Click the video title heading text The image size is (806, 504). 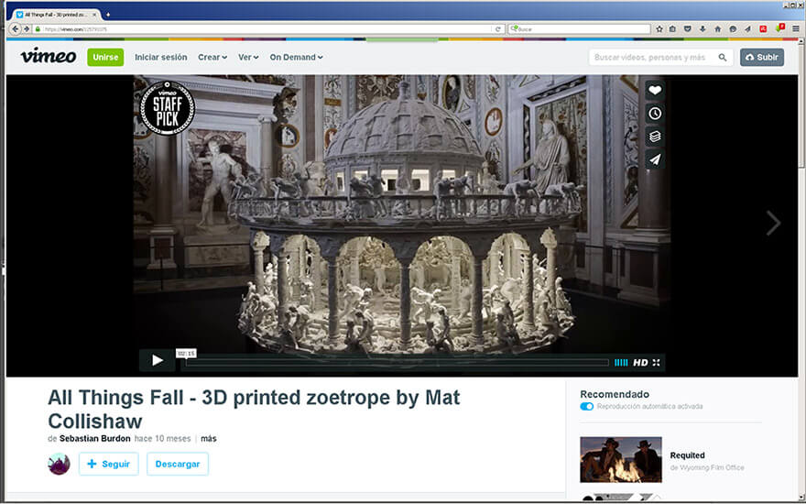pos(254,410)
